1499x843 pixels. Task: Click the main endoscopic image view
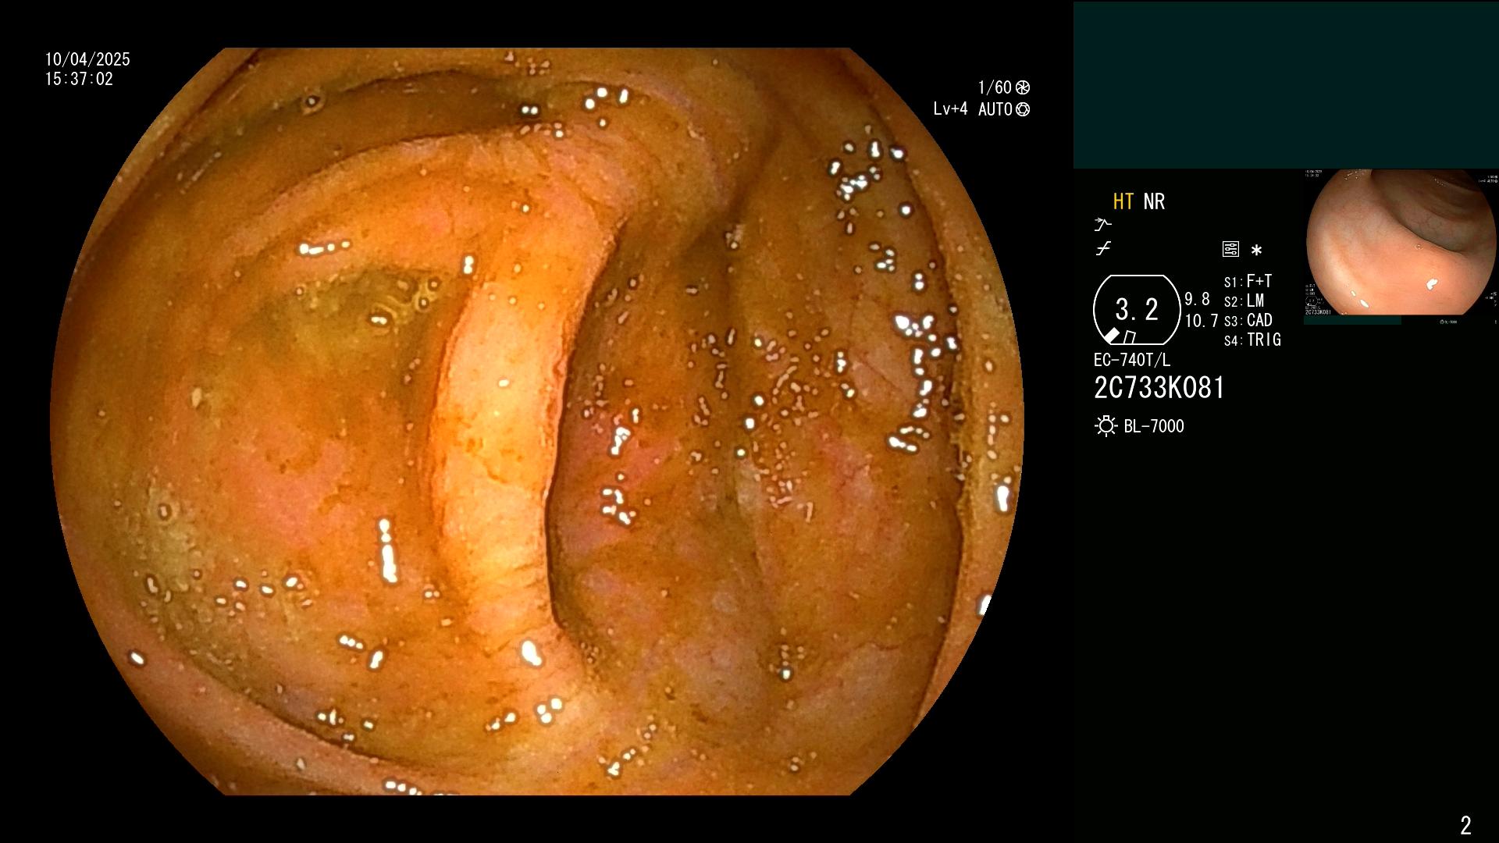tap(537, 421)
